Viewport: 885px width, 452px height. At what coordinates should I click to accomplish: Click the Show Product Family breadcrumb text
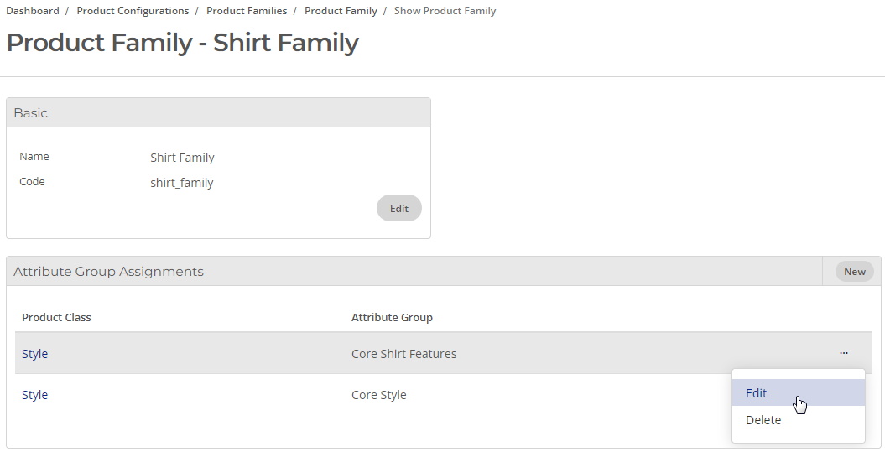pyautogui.click(x=445, y=11)
